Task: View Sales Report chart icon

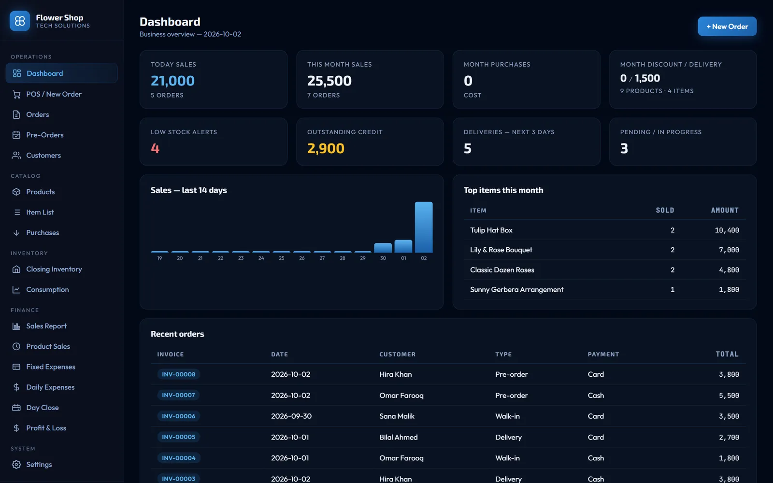Action: (x=16, y=326)
